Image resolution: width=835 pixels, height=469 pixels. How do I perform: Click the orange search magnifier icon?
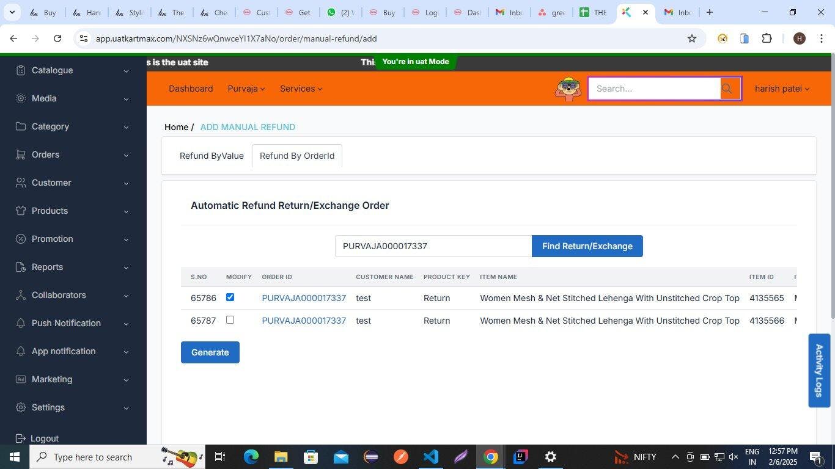(x=727, y=89)
